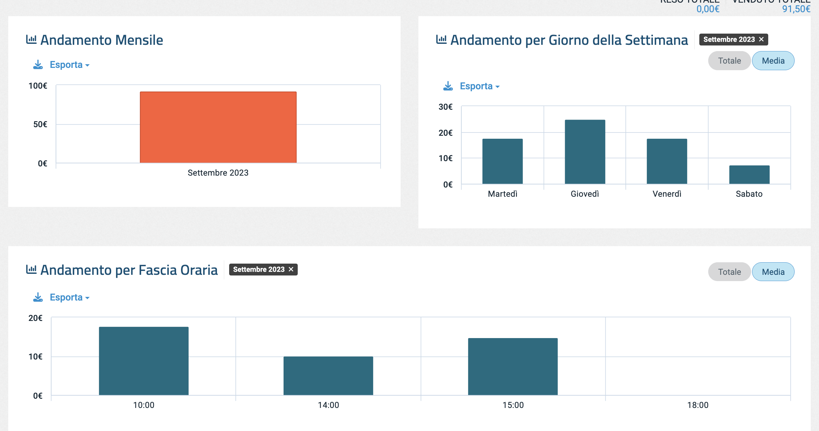The image size is (819, 431).
Task: Switch Fascia Oraria chart to Totale
Action: 729,272
